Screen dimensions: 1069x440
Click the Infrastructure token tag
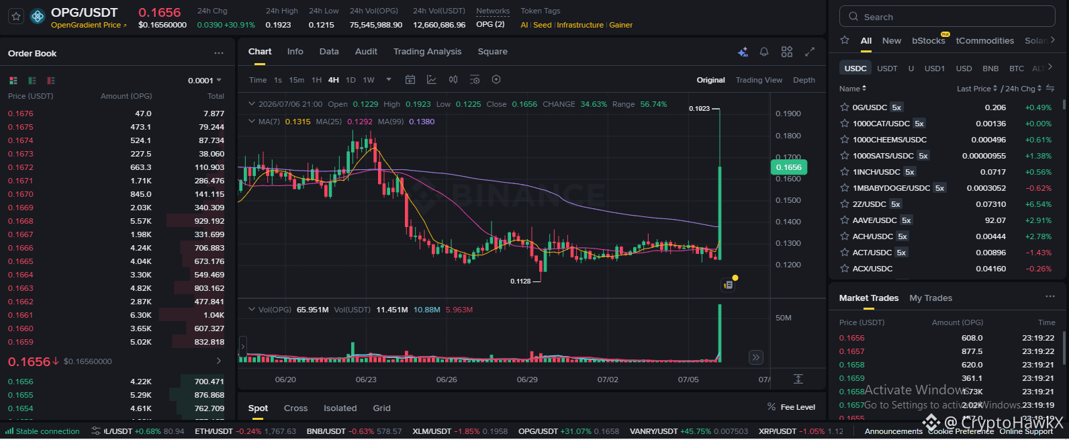pos(580,25)
